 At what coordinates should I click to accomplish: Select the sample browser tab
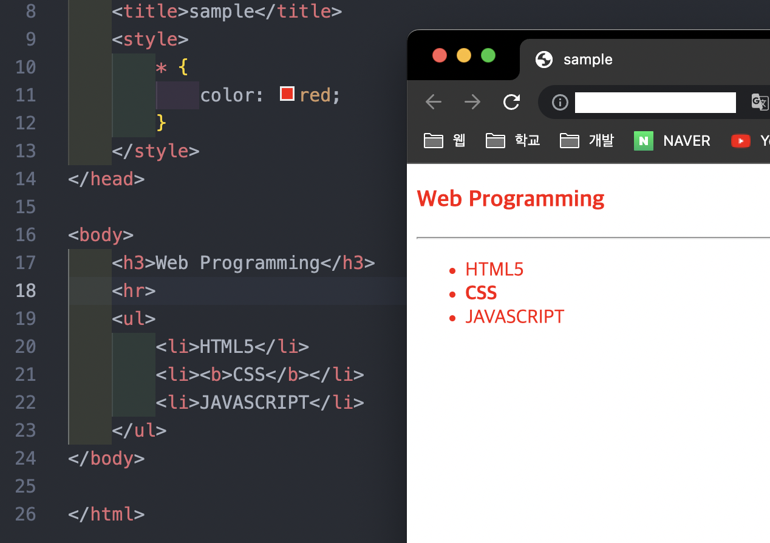(645, 59)
